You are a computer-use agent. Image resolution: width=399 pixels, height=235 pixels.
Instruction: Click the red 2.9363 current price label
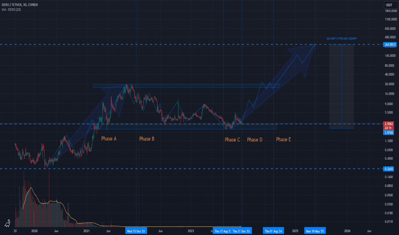388,124
